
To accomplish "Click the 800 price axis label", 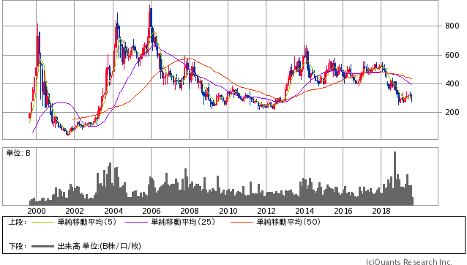I will 452,26.
